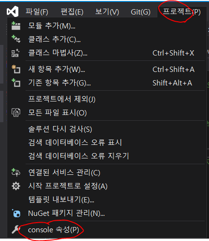The width and height of the screenshot is (209, 241).
Task: Click the 클래스 마법사 wizard icon
Action: 15,53
